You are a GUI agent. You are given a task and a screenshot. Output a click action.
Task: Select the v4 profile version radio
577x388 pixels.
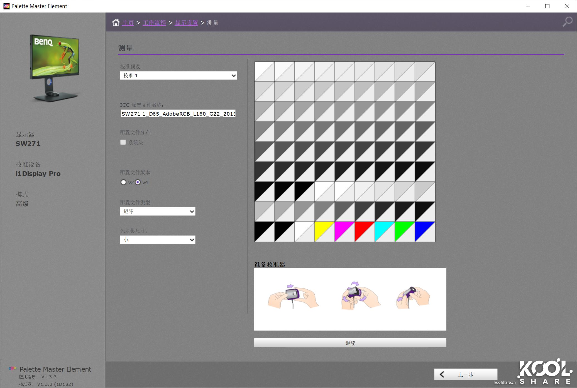(138, 182)
